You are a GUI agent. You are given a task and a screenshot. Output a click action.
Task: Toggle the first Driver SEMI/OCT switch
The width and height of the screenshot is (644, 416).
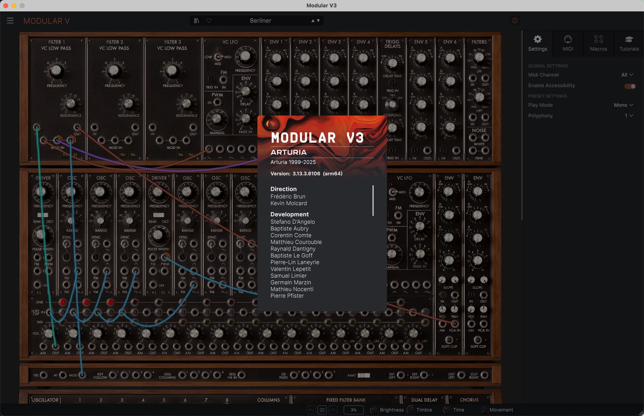point(43,215)
